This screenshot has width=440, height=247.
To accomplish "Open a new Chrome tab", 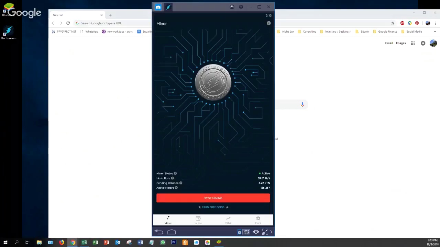I will (x=110, y=15).
